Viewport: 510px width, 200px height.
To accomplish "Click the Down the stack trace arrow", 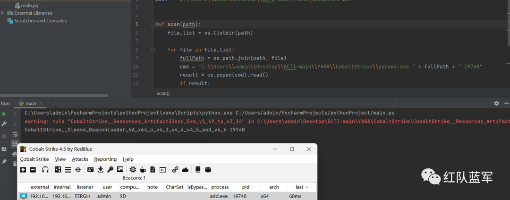I will pos(15,124).
